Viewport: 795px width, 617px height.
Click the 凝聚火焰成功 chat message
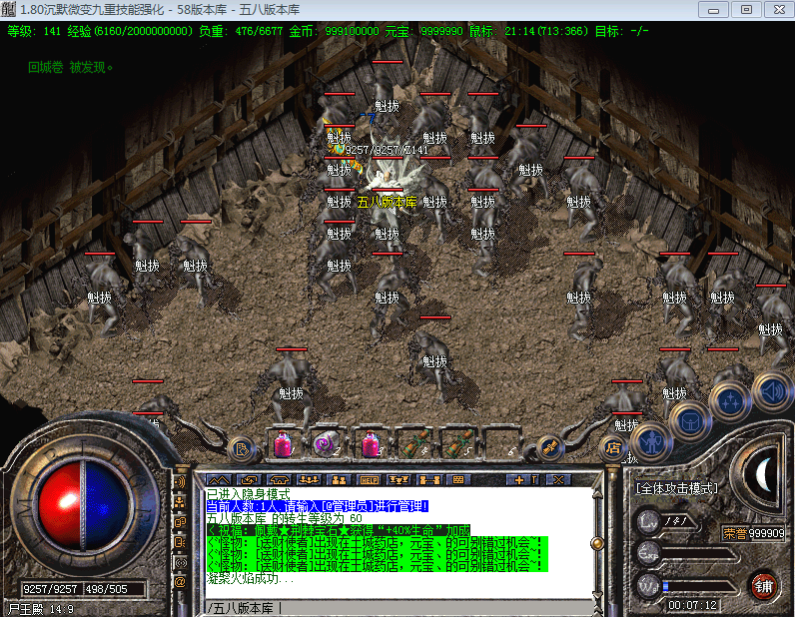[250, 578]
